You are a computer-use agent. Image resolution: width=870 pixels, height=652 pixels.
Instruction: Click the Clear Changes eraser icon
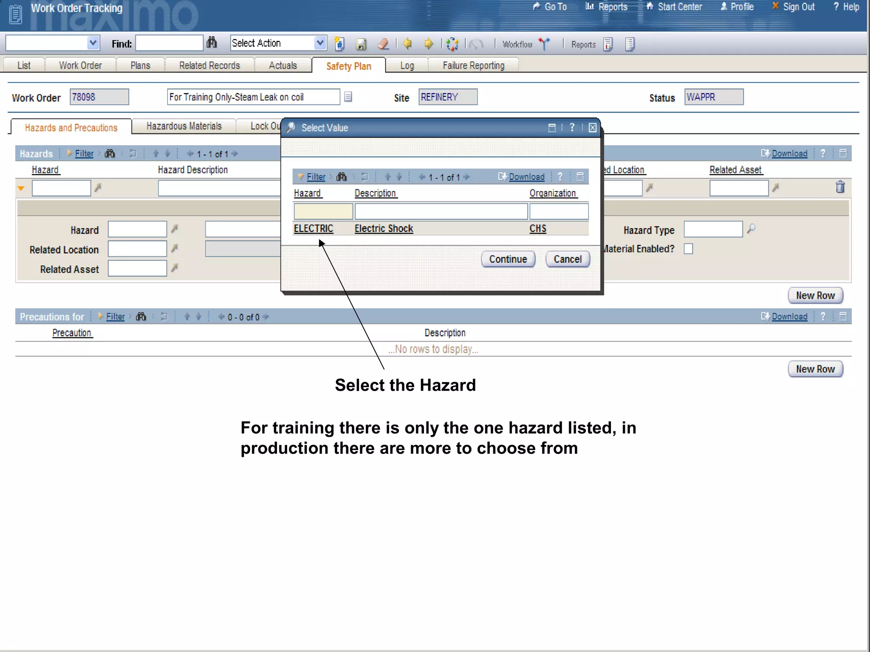(383, 44)
